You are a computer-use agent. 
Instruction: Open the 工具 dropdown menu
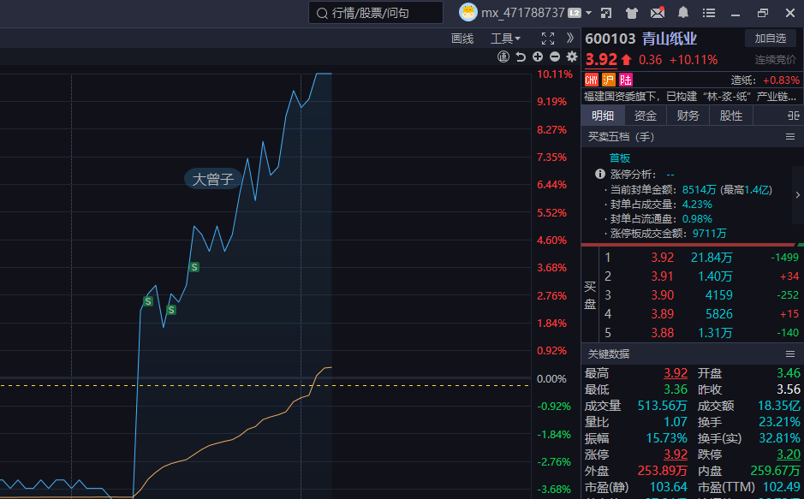pyautogui.click(x=505, y=39)
